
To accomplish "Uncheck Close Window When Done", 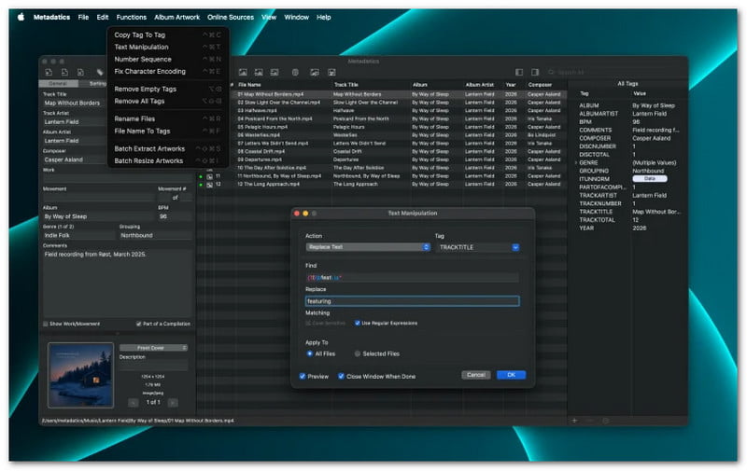I will [x=341, y=376].
